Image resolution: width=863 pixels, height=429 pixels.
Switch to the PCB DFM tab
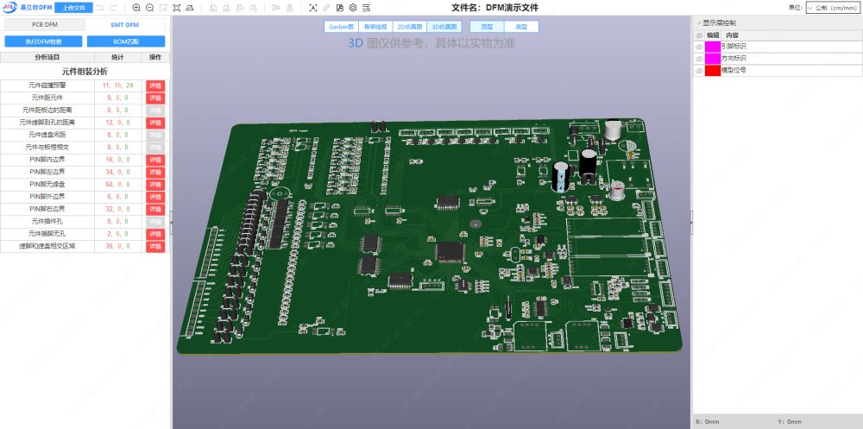tap(44, 25)
